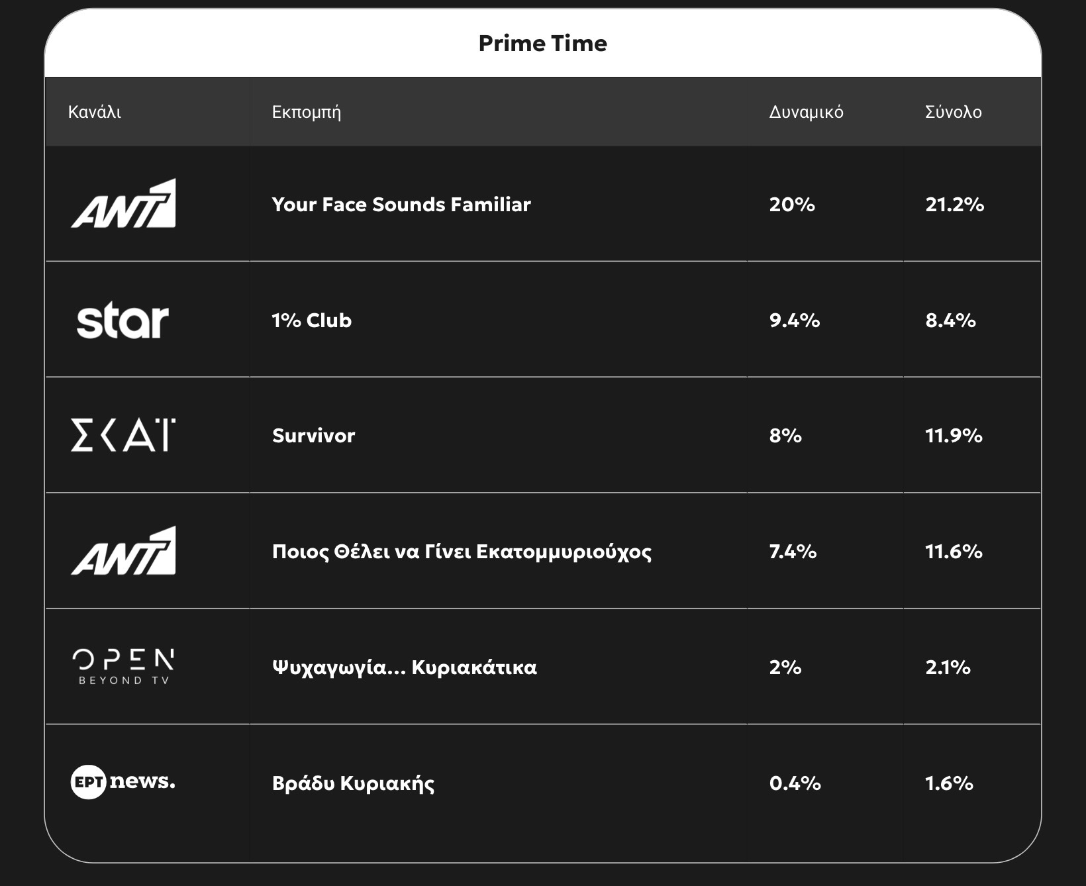
Task: Open the Your Face Sounds Familiar show title
Action: (x=401, y=205)
